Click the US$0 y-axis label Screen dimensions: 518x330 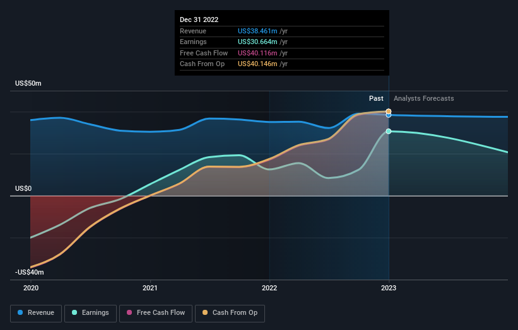[x=23, y=188]
